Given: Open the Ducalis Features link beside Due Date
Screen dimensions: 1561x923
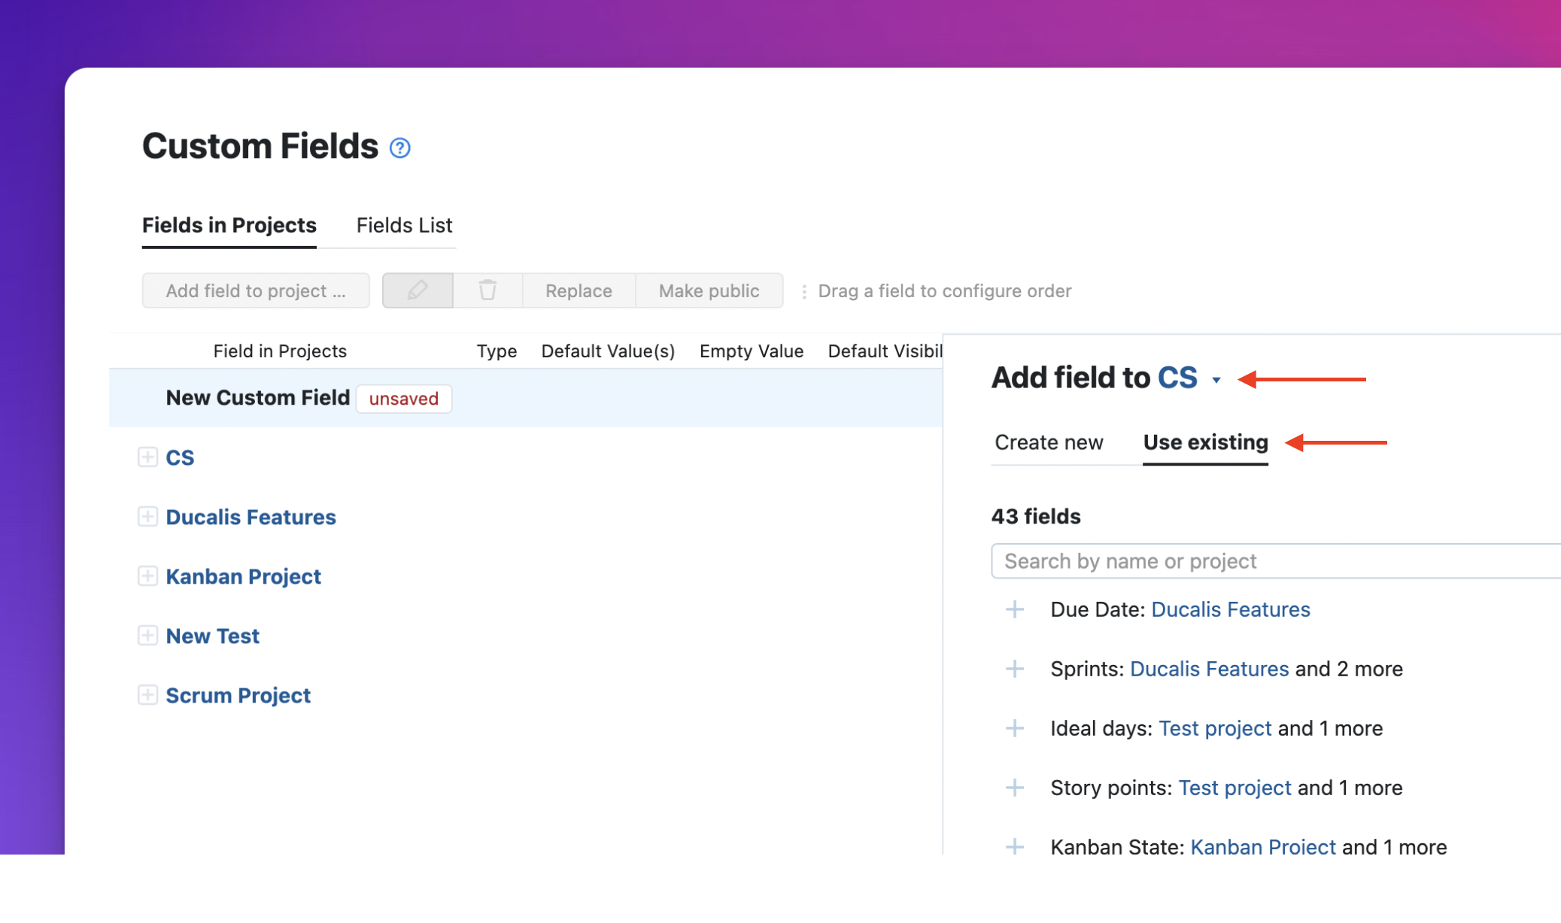Looking at the screenshot, I should [x=1230, y=609].
